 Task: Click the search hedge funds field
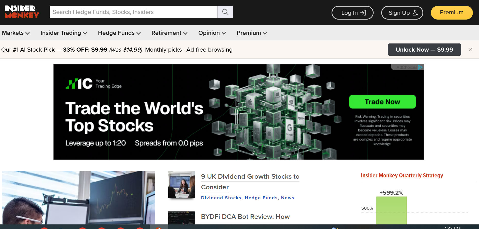point(134,12)
